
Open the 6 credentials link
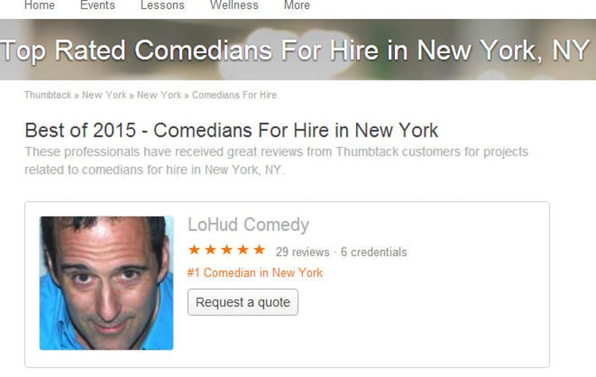pyautogui.click(x=374, y=252)
